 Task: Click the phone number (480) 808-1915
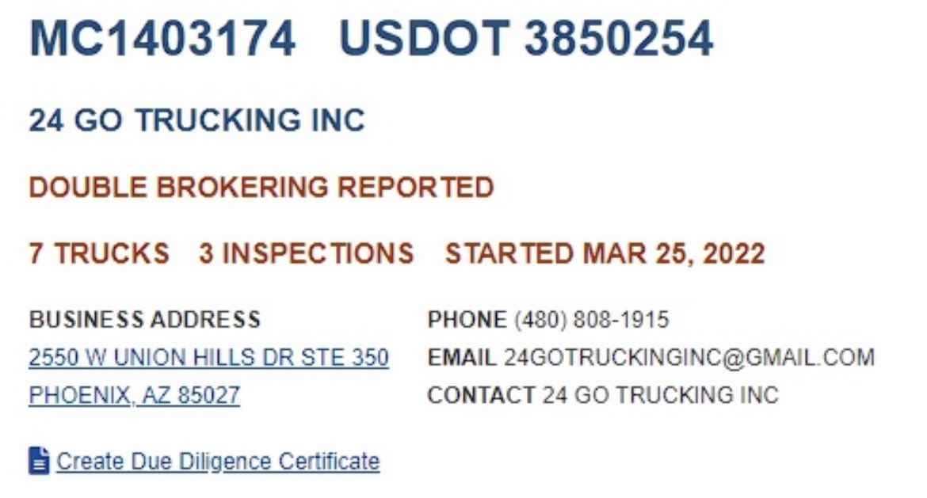(x=591, y=320)
